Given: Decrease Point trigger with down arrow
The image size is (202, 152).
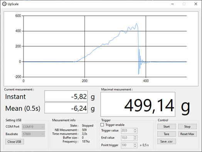Looking at the screenshot, I should coord(135,147).
